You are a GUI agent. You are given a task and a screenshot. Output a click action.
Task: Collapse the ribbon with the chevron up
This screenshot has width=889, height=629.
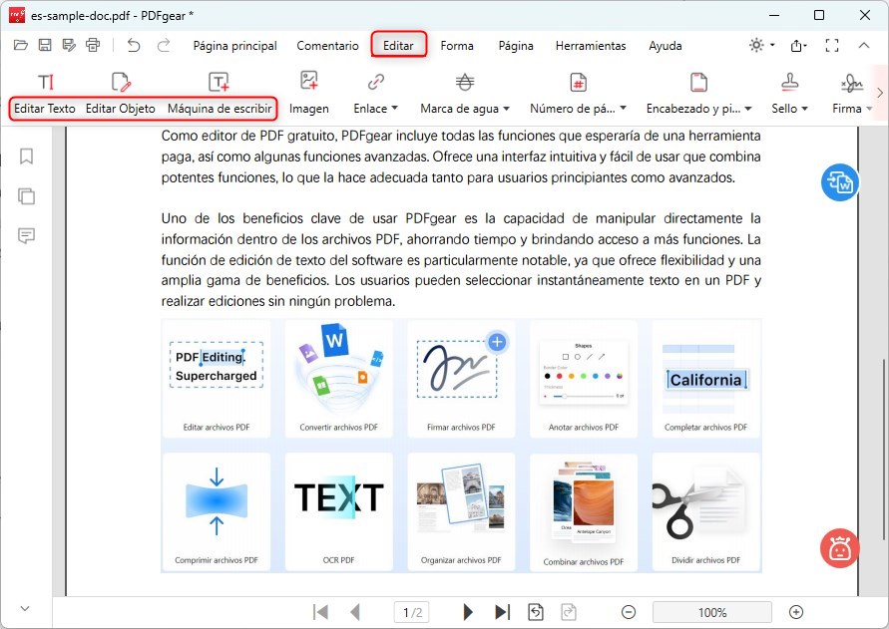point(863,45)
